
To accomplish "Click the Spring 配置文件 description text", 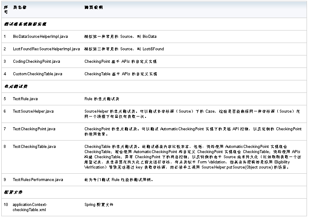I will pos(99,205).
